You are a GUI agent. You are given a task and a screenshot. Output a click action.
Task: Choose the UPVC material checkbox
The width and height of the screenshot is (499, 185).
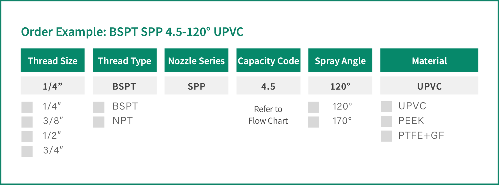387,106
